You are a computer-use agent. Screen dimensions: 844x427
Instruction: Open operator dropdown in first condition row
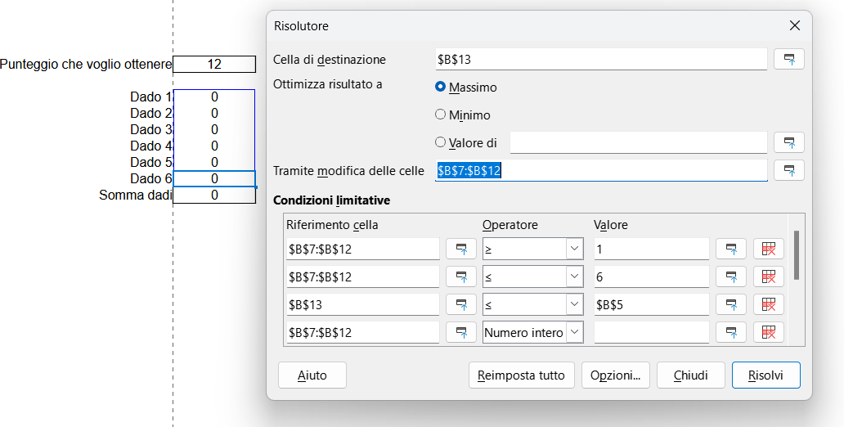574,249
